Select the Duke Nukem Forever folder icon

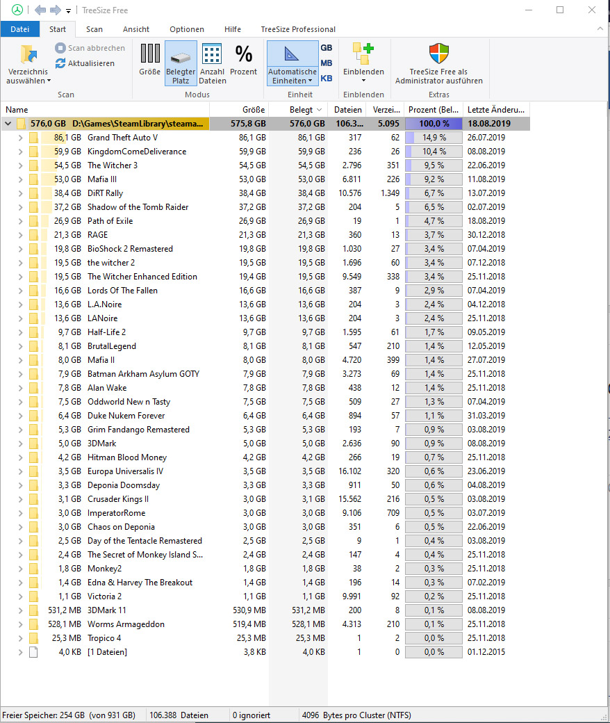tap(33, 416)
